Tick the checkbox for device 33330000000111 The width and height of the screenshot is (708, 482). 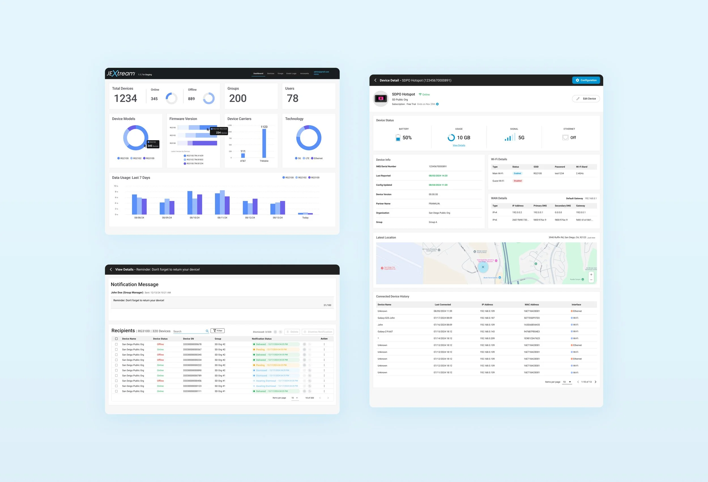coord(116,391)
